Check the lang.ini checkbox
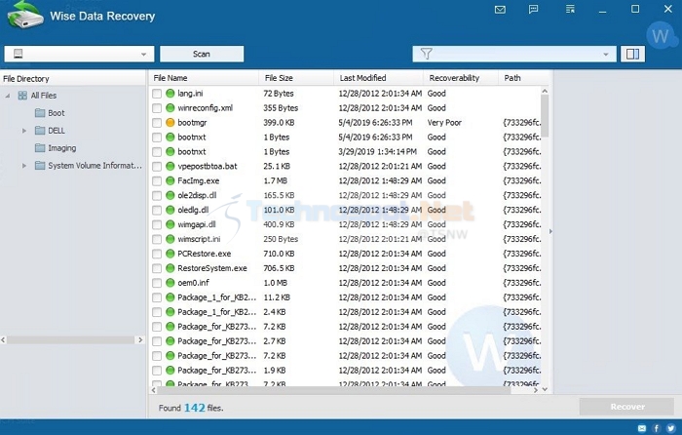The width and height of the screenshot is (682, 435). [157, 94]
